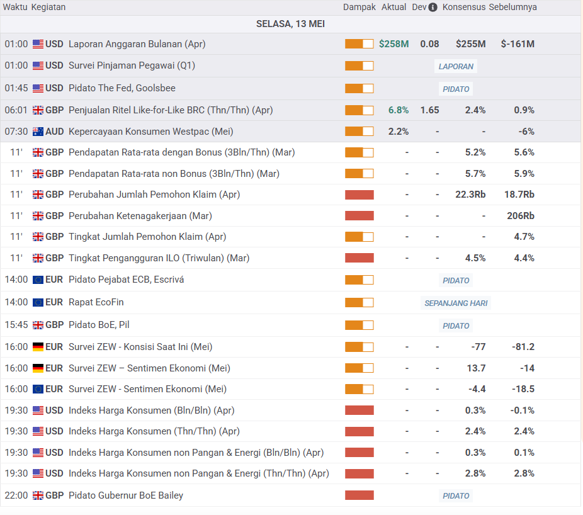Click German flag for ZEW Konsisi Saat Ini
Image resolution: width=583 pixels, height=515 pixels.
coord(38,347)
